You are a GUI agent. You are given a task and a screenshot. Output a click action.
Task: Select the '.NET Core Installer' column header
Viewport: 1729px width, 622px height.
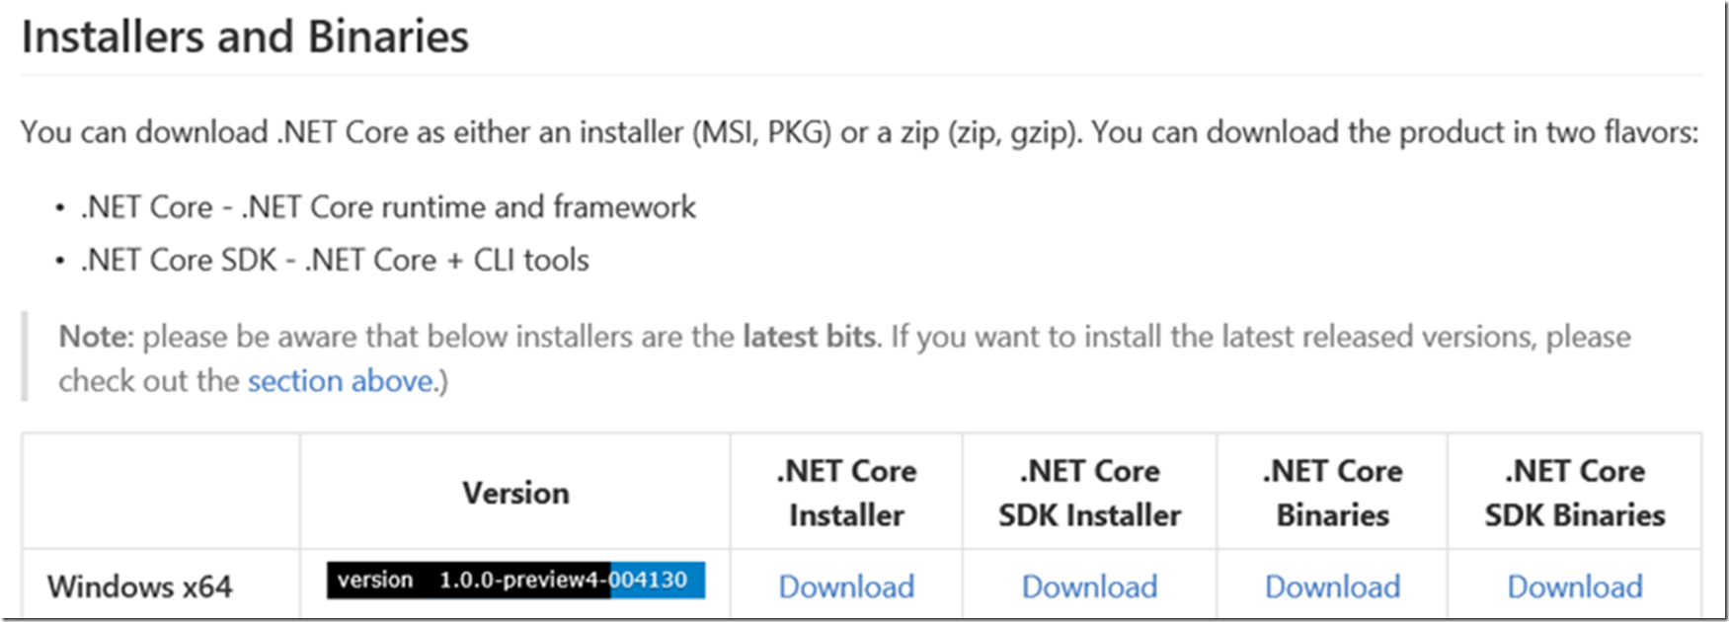point(846,493)
